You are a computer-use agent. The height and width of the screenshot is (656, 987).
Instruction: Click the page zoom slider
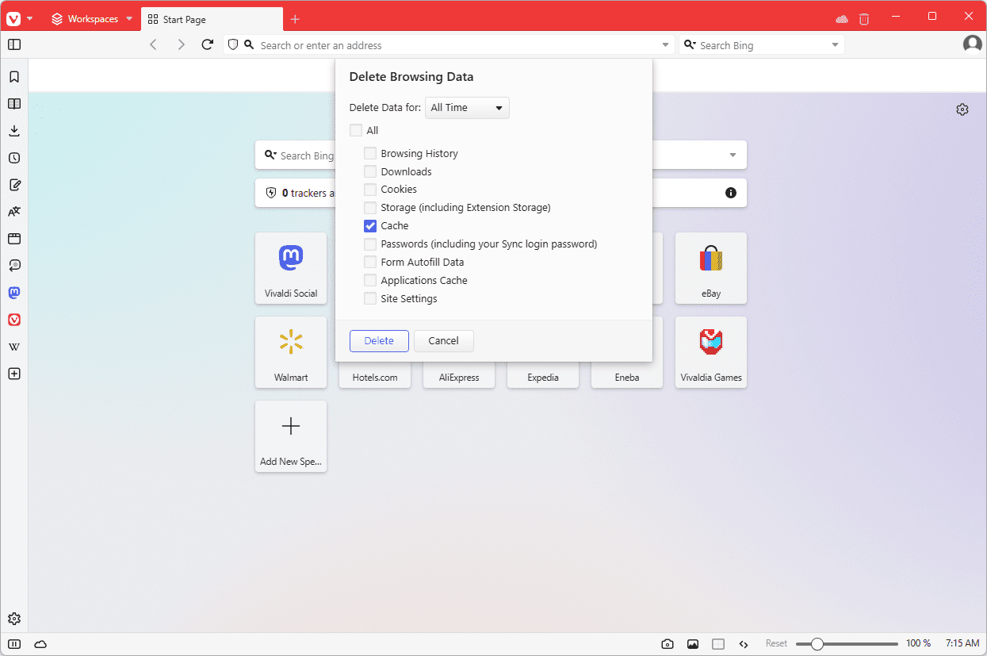click(x=846, y=644)
